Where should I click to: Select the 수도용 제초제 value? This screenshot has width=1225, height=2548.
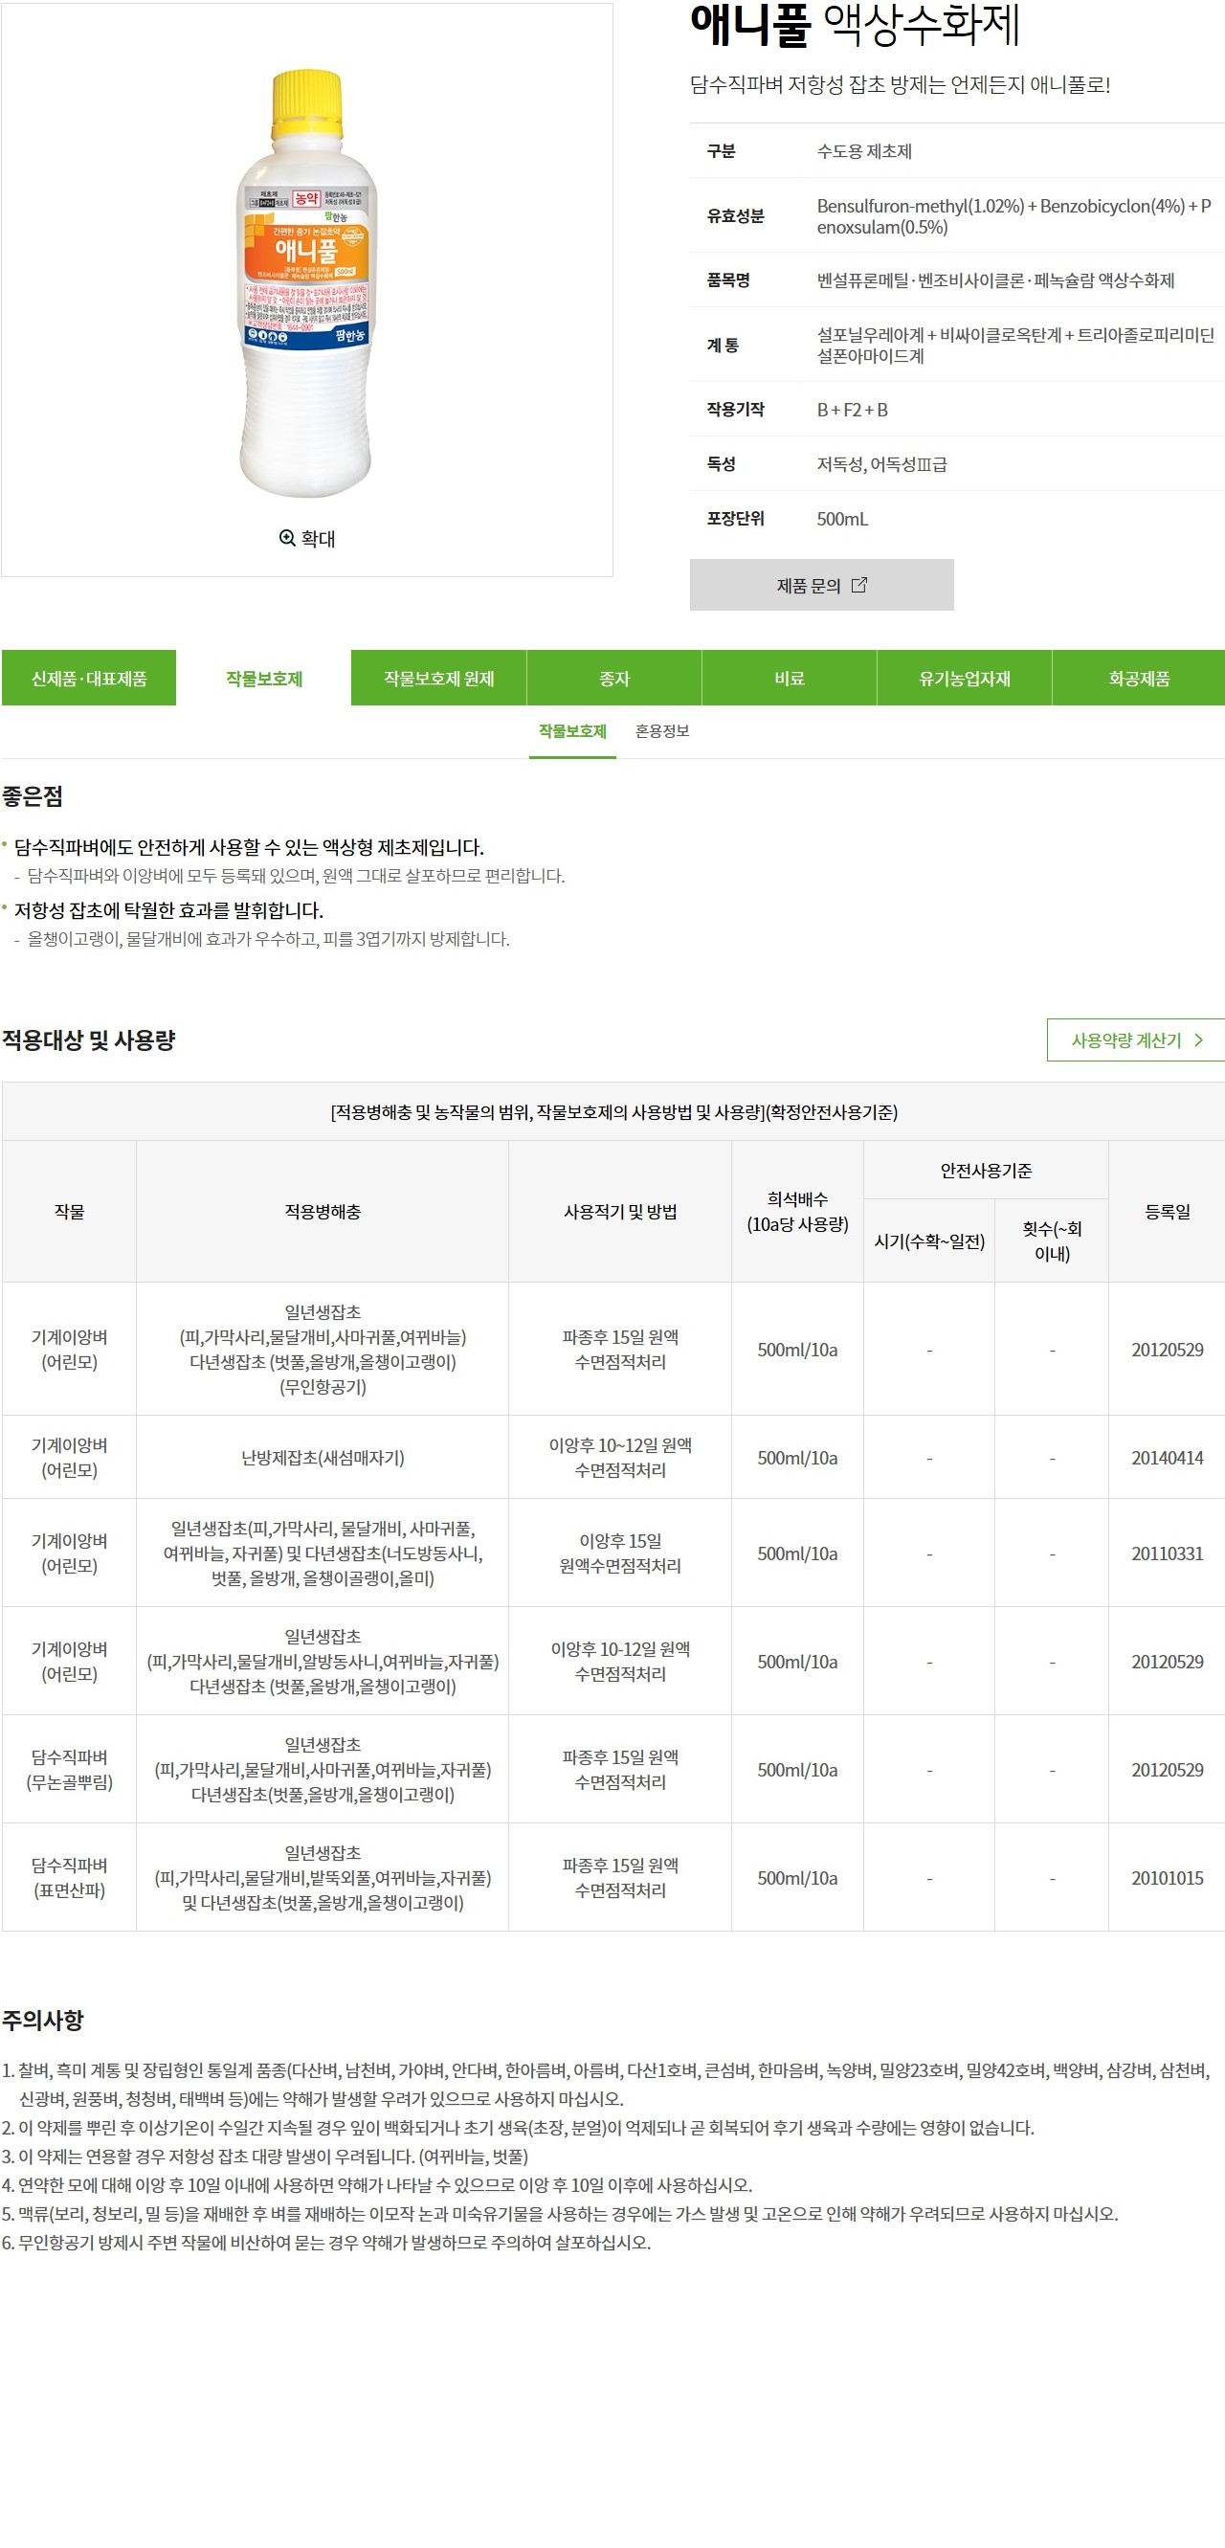pyautogui.click(x=864, y=151)
